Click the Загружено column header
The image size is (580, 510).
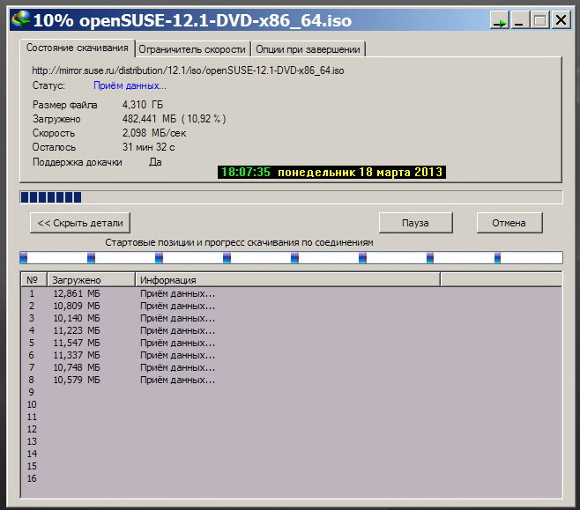coord(91,280)
